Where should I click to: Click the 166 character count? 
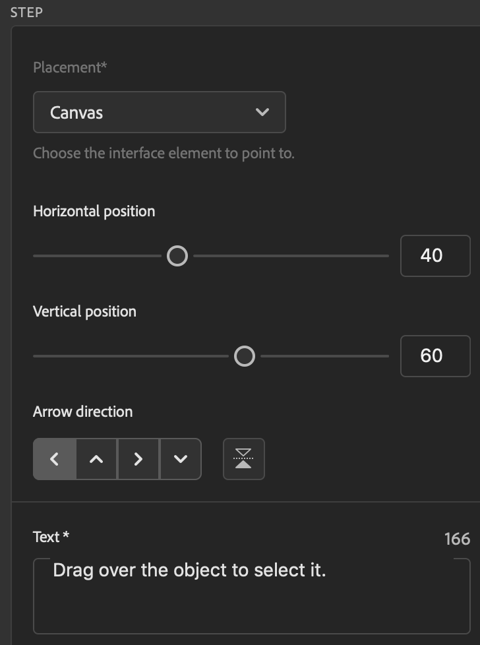pos(457,539)
